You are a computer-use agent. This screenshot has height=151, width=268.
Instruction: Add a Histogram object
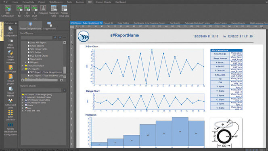pos(43,10)
